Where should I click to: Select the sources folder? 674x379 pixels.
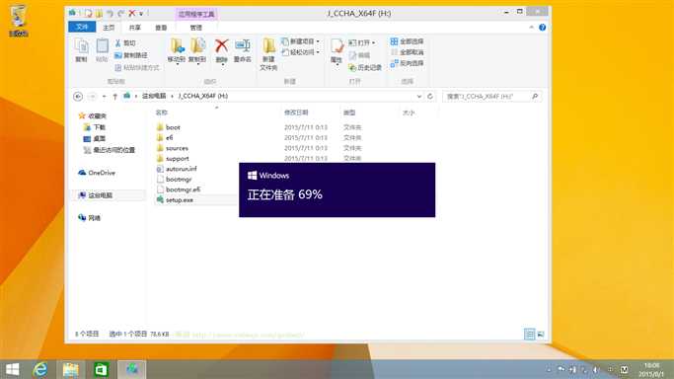[x=177, y=148]
